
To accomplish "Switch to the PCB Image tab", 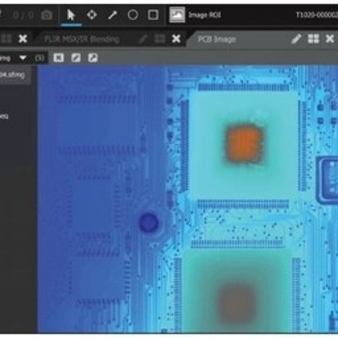I will pyautogui.click(x=217, y=39).
